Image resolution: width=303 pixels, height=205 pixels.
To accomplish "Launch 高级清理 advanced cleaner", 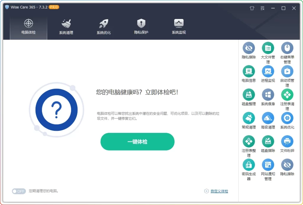I will (x=268, y=118).
